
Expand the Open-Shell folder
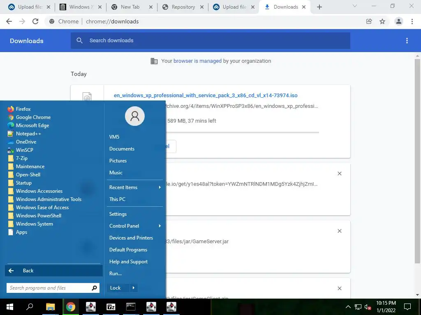pos(24,175)
